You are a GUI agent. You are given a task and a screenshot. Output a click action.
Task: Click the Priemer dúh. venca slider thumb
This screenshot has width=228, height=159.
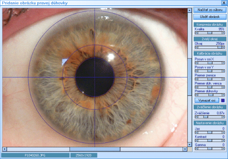(209, 87)
